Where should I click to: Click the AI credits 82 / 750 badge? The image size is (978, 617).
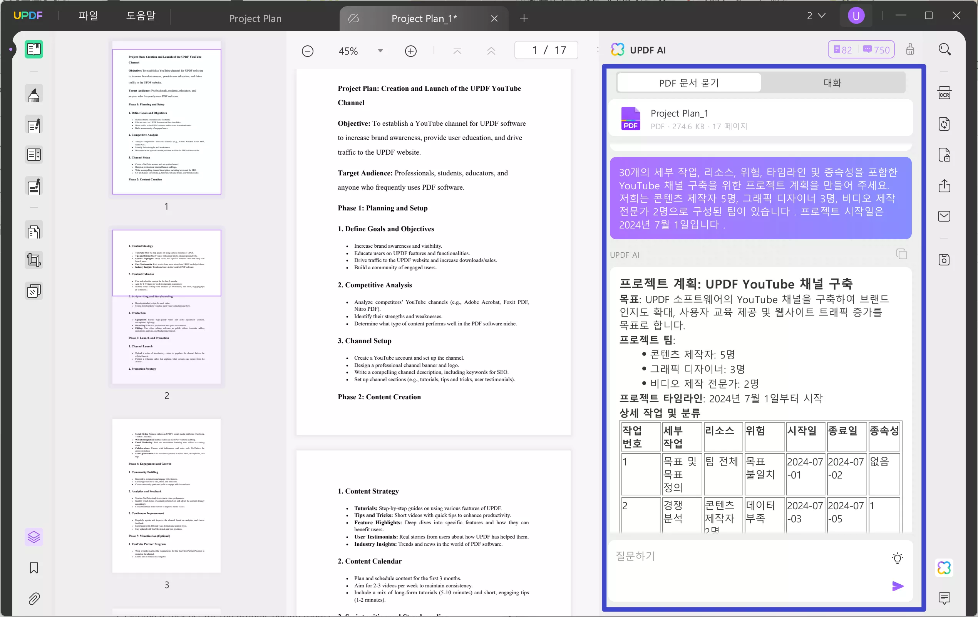[x=861, y=50]
